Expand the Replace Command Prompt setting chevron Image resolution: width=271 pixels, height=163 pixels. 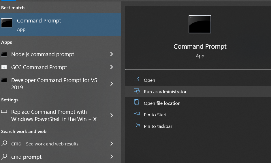pyautogui.click(x=112, y=115)
